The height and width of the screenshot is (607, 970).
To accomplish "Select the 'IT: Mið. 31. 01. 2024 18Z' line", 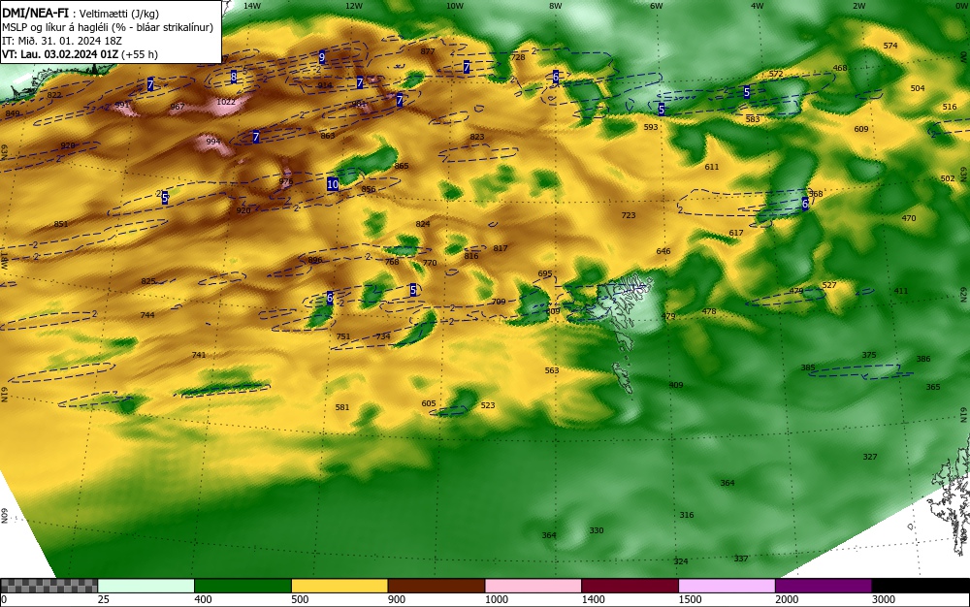I will (62, 41).
